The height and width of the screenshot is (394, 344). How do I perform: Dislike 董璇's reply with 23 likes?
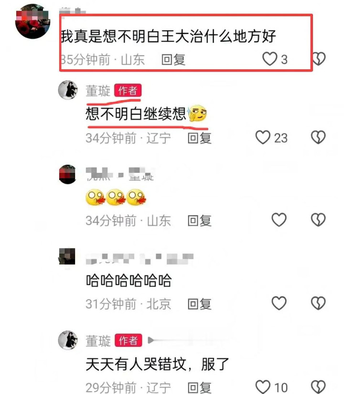point(318,137)
